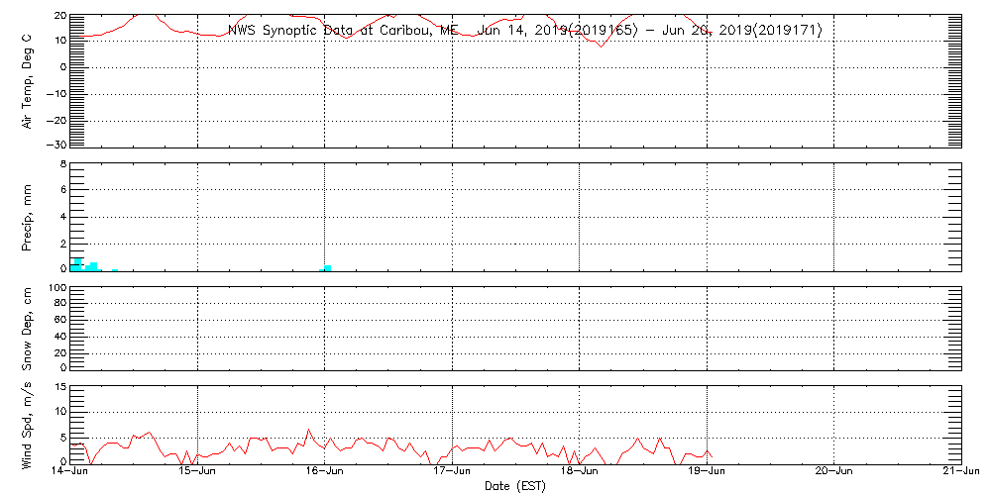Click the '8' tick on the precipitation axis
Image resolution: width=991 pixels, height=495 pixels.
[x=62, y=163]
